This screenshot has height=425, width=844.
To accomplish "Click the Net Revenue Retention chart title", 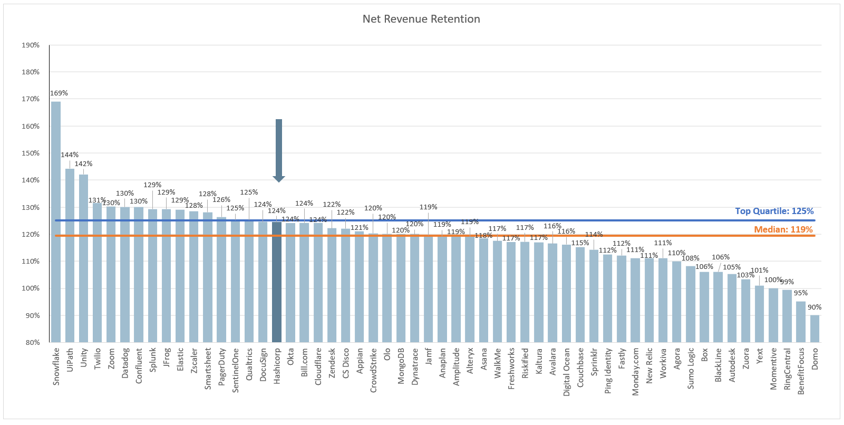I will (x=421, y=19).
